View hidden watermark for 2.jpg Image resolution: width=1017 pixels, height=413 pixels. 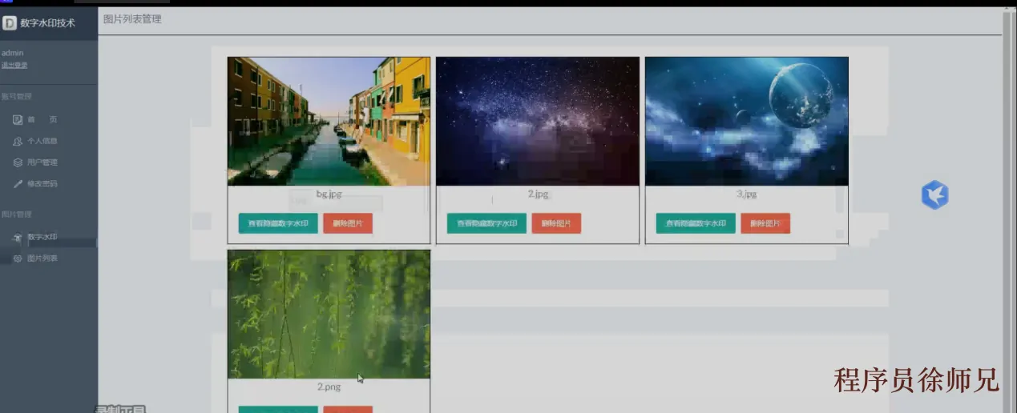point(486,223)
